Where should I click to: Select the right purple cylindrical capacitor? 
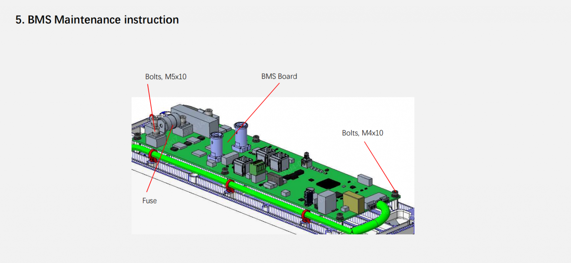[x=240, y=134]
